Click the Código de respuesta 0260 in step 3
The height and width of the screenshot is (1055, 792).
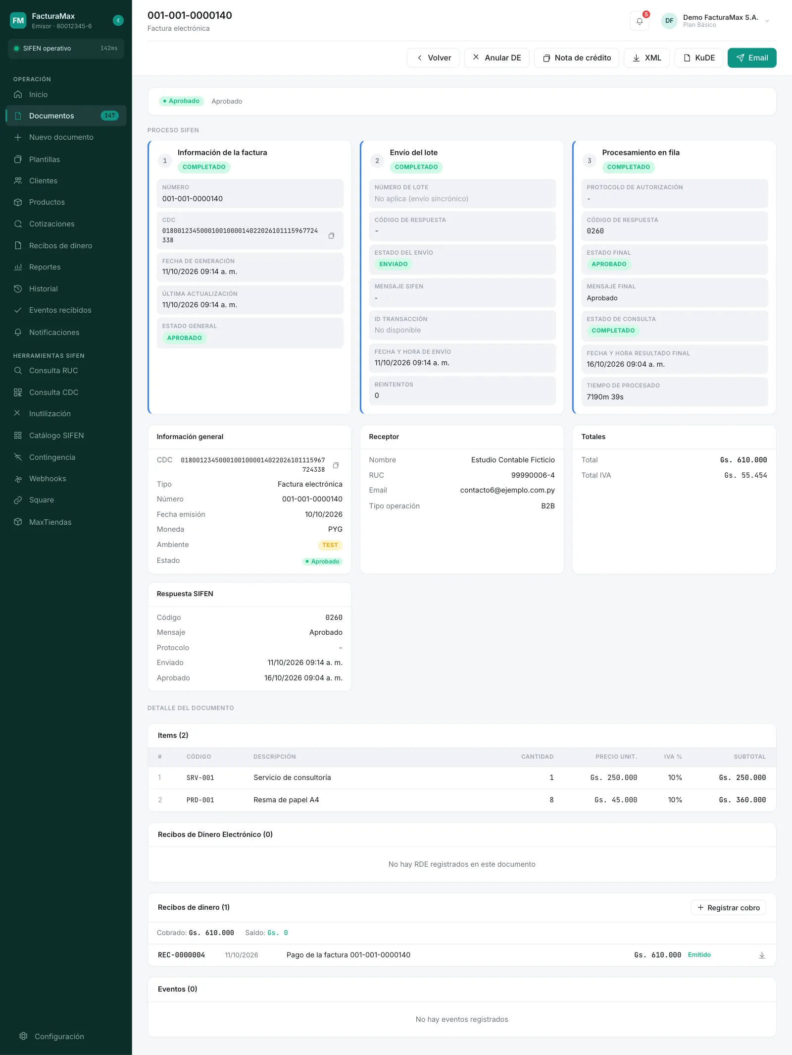(595, 231)
